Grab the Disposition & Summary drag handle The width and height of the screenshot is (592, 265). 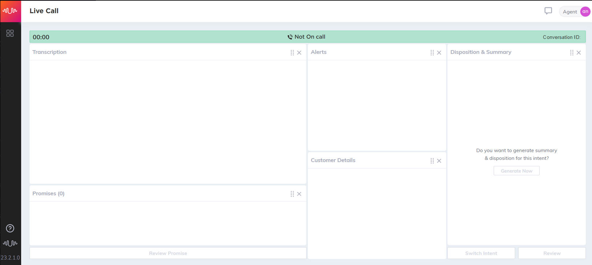pos(572,53)
